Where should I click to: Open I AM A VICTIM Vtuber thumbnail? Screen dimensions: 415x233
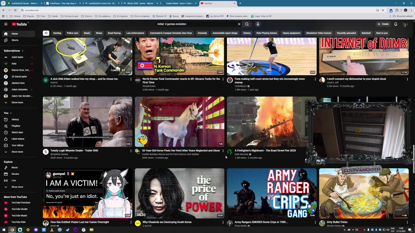[88, 193]
